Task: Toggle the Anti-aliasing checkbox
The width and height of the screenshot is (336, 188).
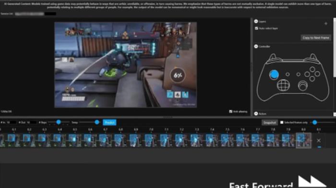Action: [230, 112]
